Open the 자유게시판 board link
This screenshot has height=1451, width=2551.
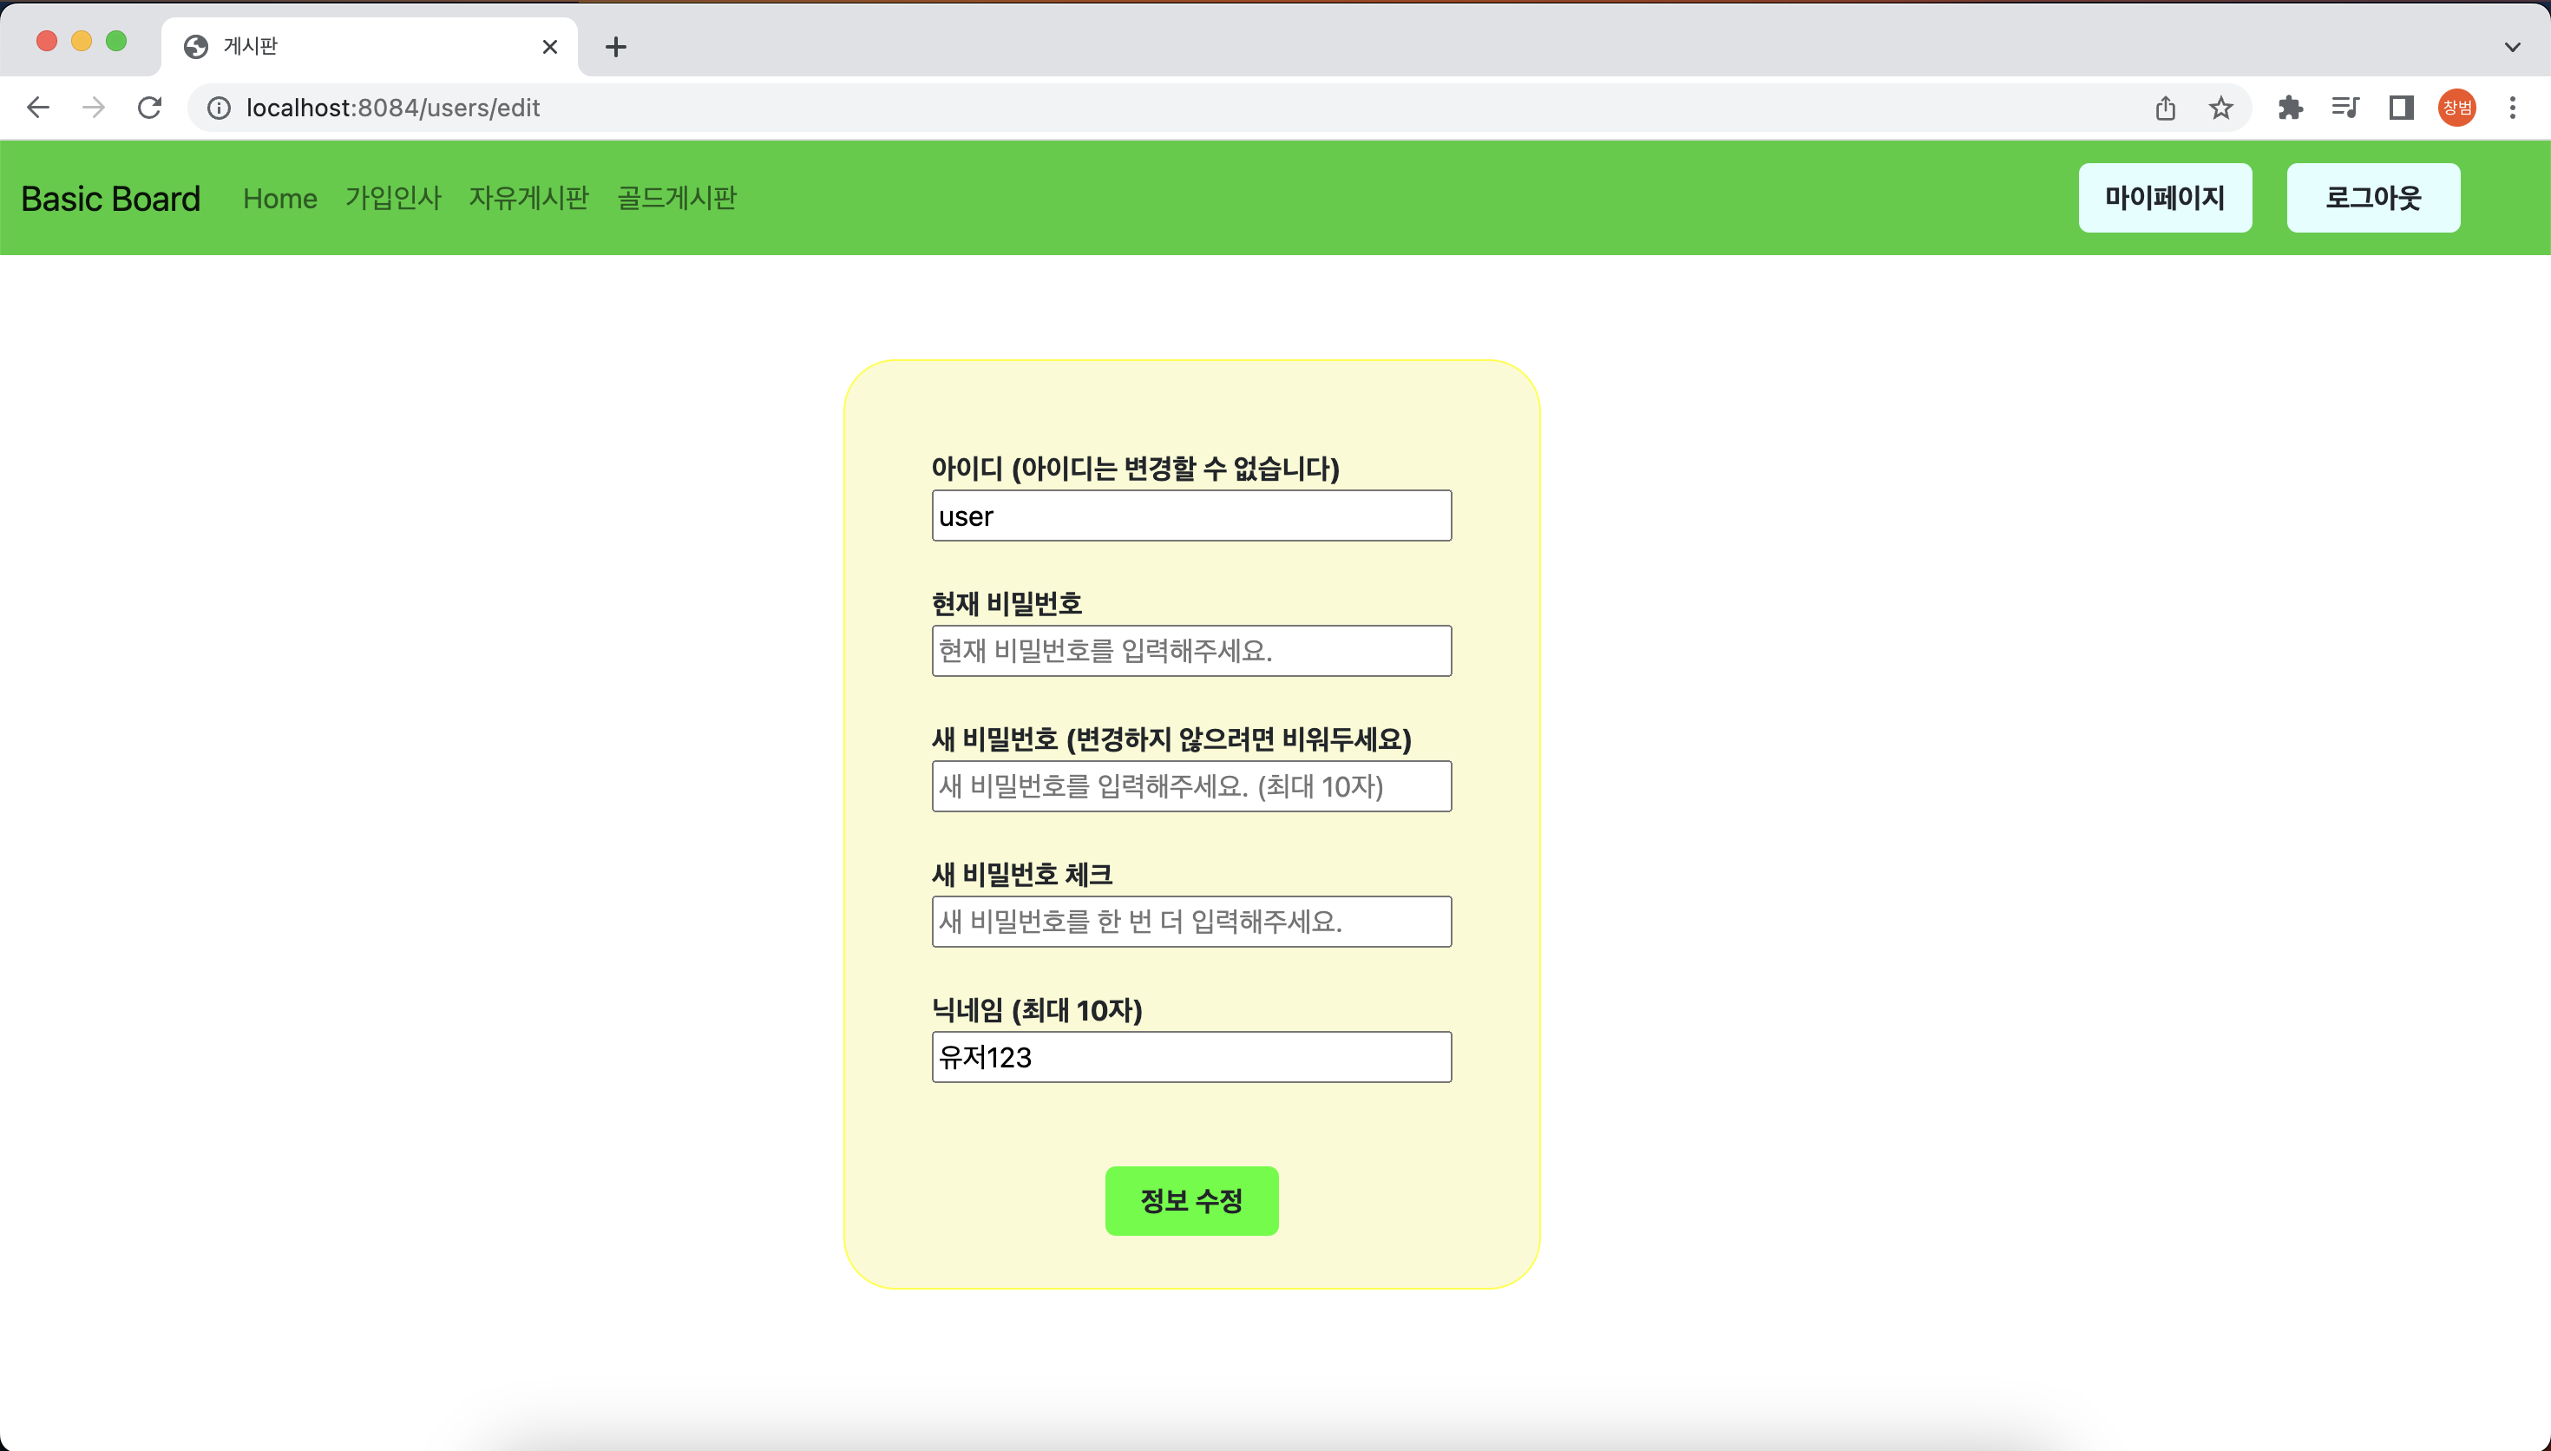click(x=529, y=199)
